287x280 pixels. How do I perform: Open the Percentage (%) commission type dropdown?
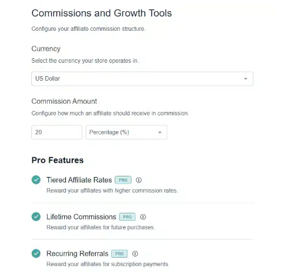(126, 132)
